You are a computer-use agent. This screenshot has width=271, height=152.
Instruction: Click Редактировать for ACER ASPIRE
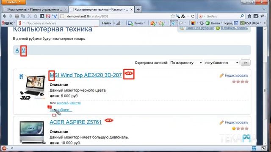pos(236,122)
